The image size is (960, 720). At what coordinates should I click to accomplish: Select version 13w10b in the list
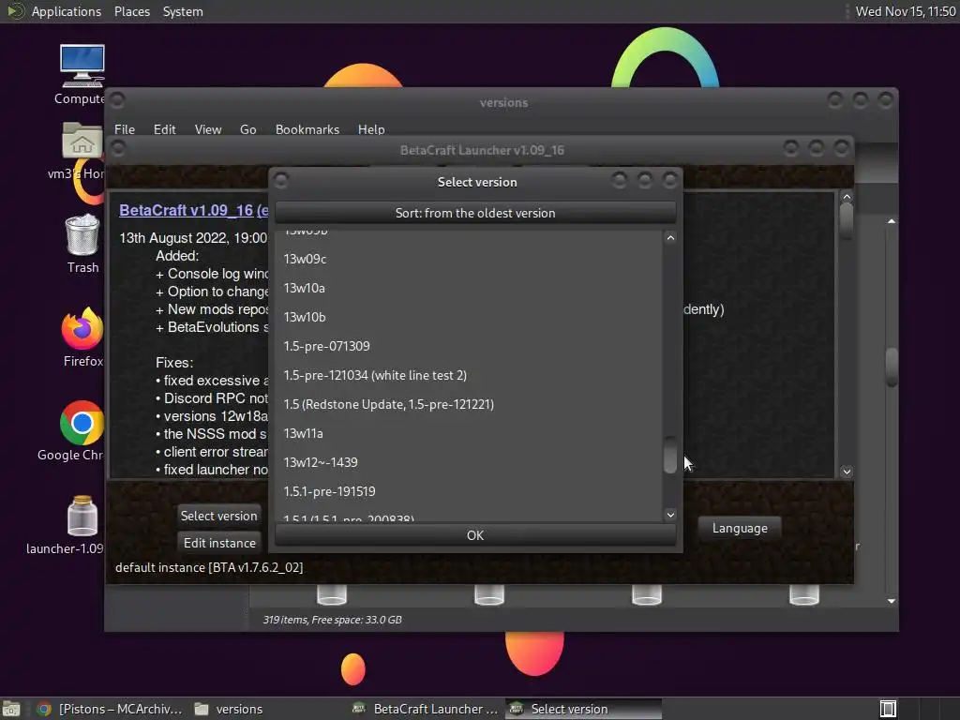pyautogui.click(x=469, y=317)
